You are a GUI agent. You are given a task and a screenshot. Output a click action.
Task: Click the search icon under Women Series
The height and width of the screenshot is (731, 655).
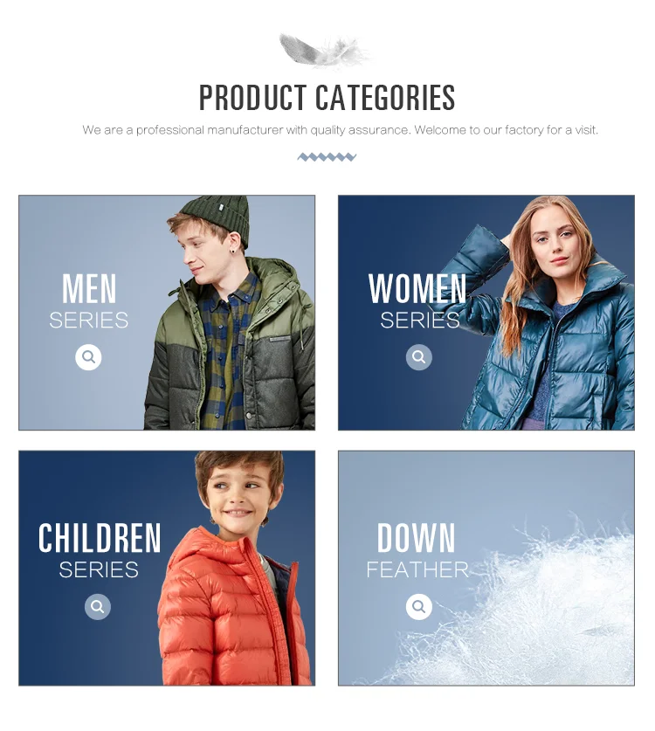[x=418, y=357]
